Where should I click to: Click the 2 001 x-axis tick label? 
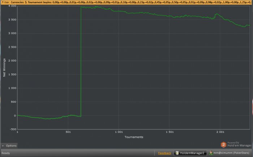coord(220,132)
